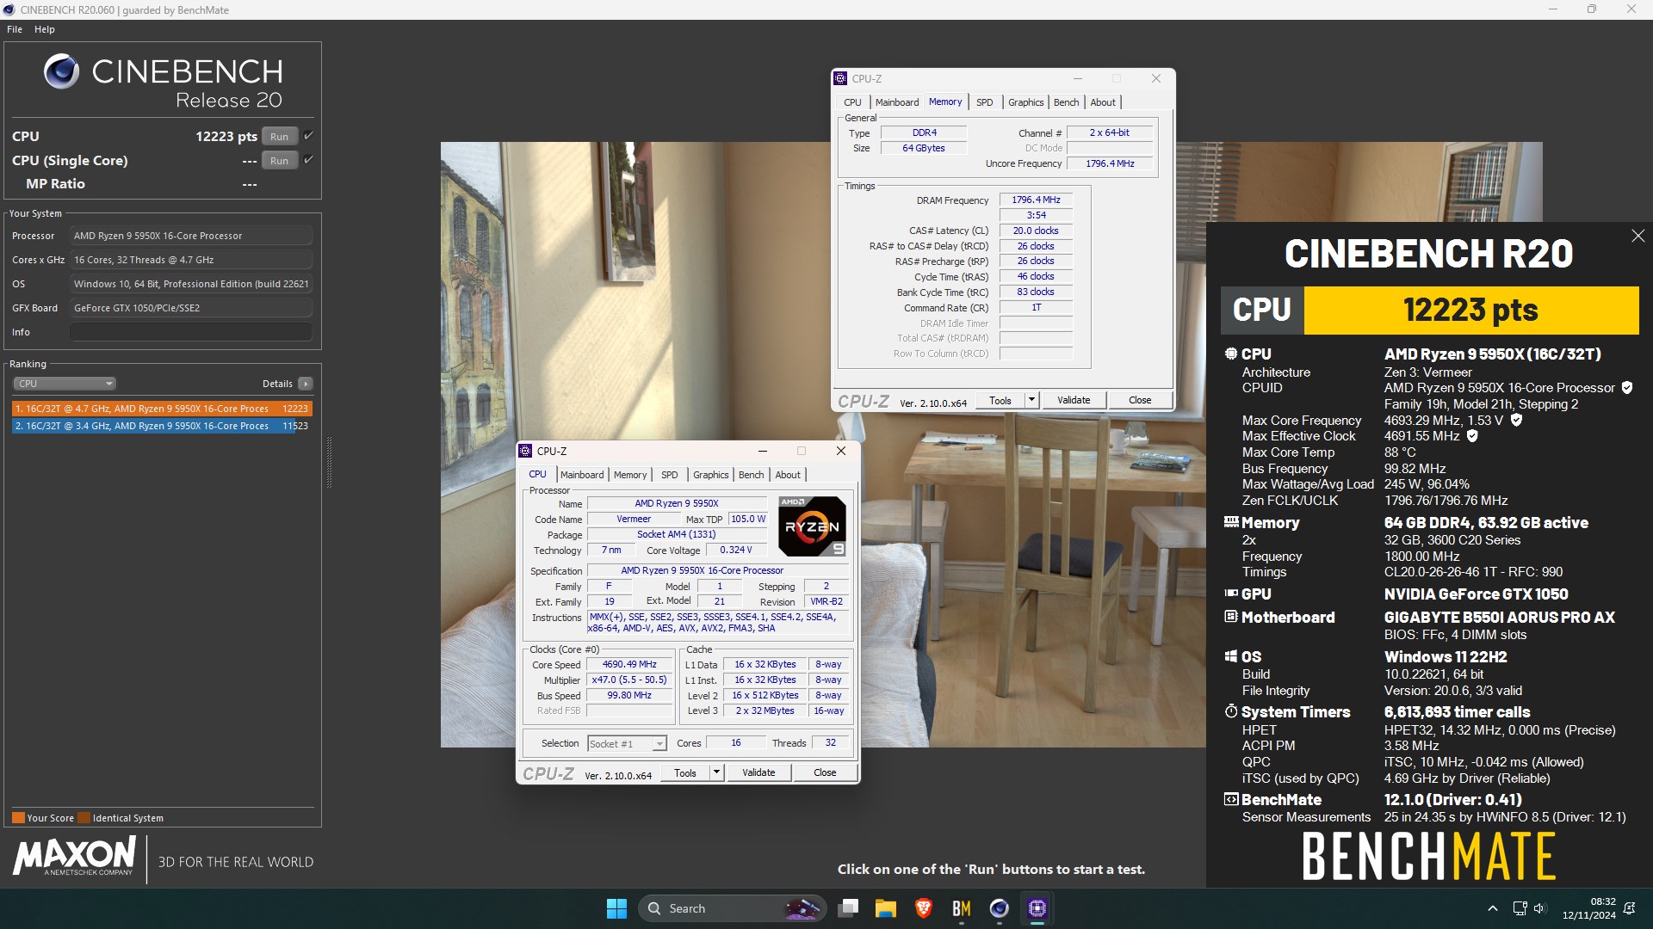Click Core Speed 4690.49 MHz value
This screenshot has height=929, width=1653.
tap(629, 665)
